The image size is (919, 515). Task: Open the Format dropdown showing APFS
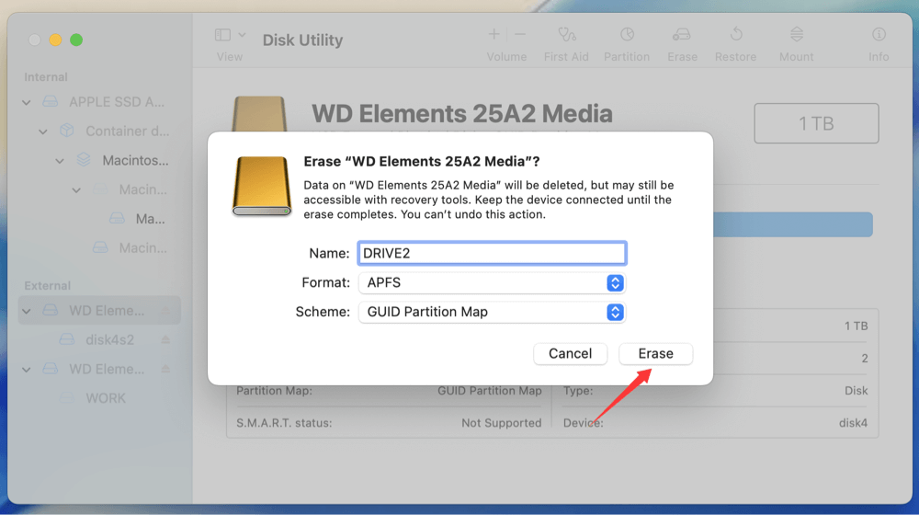(x=492, y=282)
